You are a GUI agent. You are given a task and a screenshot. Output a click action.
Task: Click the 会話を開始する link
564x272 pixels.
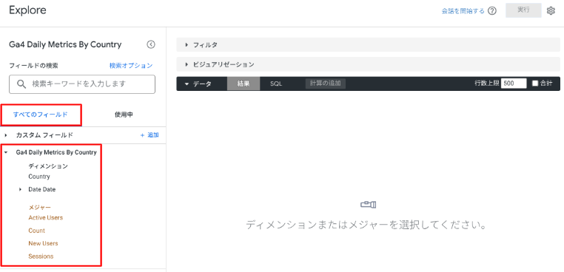(x=463, y=11)
